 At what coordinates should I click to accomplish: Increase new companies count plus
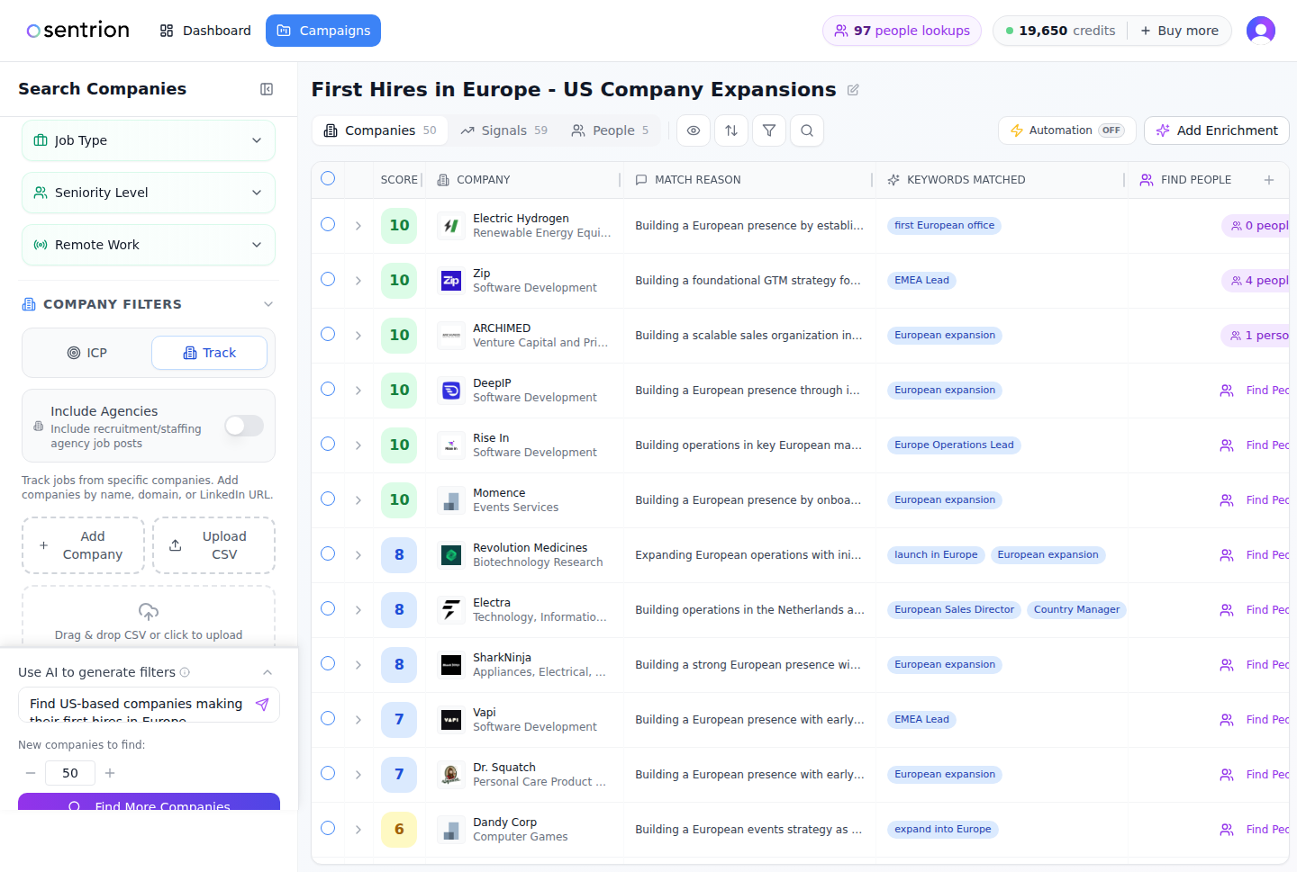110,773
